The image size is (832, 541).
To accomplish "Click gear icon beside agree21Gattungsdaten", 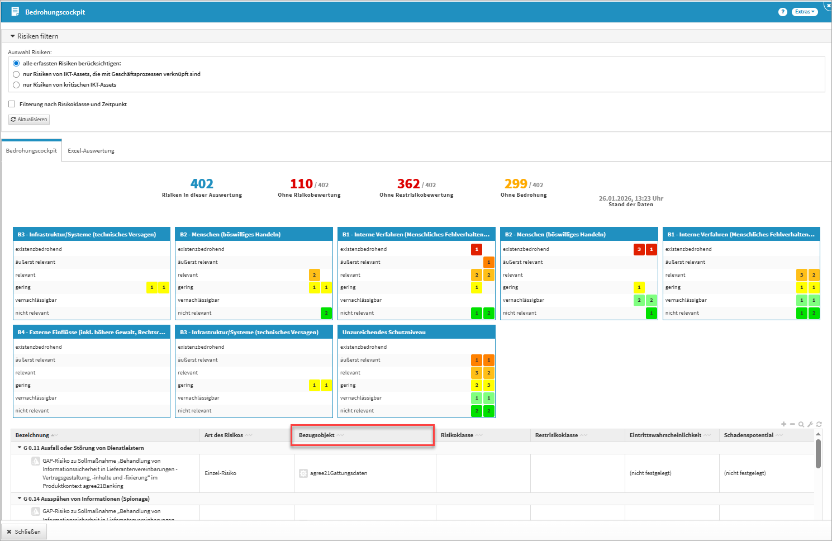I will click(303, 473).
